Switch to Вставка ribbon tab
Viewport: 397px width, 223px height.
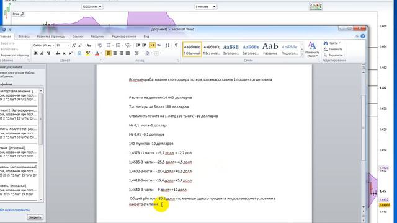pyautogui.click(x=24, y=37)
